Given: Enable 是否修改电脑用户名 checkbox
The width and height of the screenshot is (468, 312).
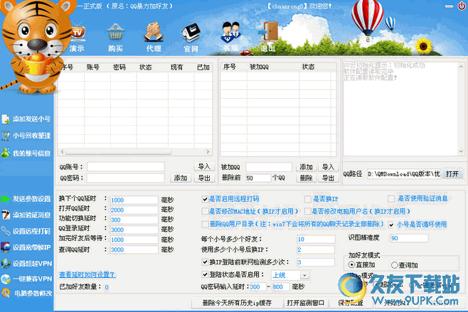Looking at the screenshot, I should pos(308,212).
